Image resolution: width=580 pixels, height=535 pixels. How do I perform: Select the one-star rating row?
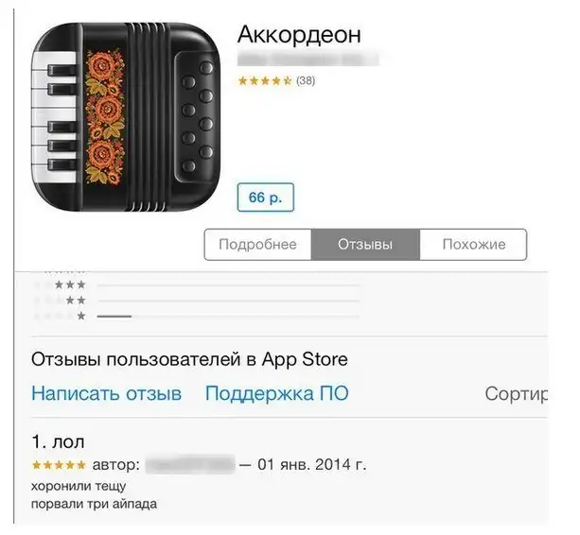(197, 317)
